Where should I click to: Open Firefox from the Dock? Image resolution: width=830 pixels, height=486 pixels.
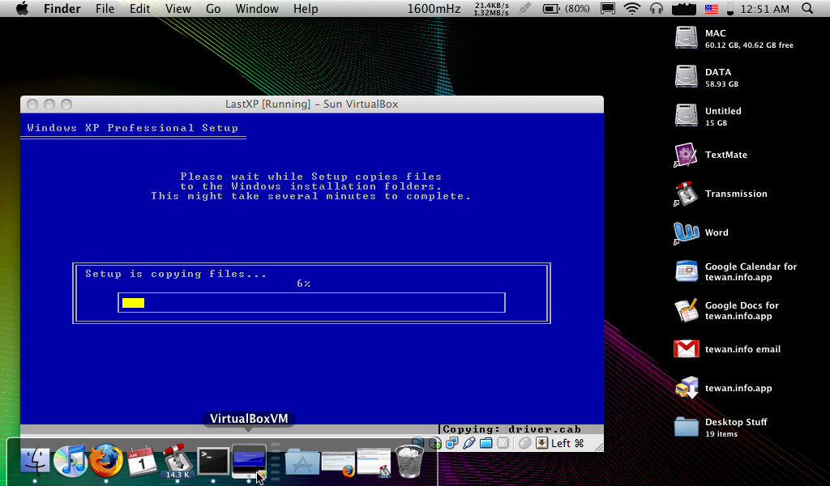coord(106,460)
